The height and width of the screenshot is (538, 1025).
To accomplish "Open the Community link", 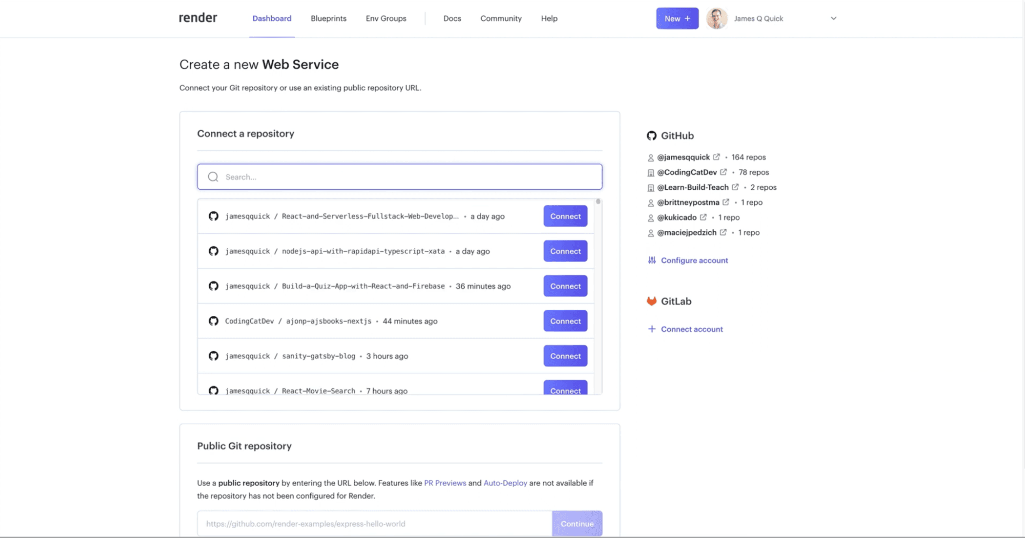I will click(x=501, y=18).
